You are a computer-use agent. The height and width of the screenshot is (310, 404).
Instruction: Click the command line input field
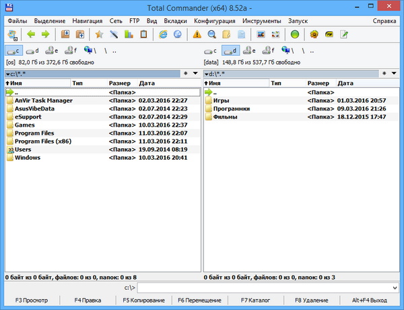(269, 287)
